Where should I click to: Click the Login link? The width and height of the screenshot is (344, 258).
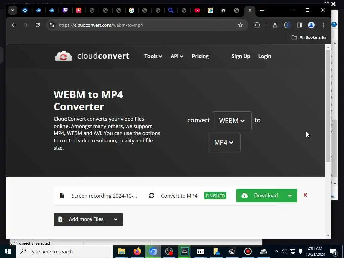point(265,56)
